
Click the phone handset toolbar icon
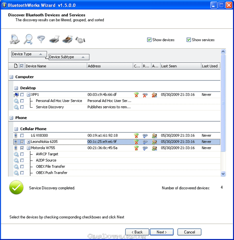coord(80,40)
